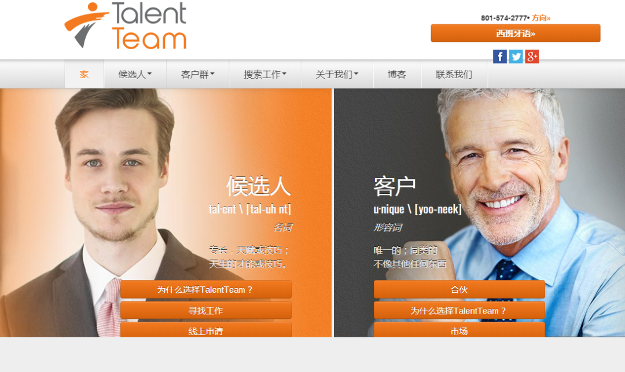625x372 pixels.
Task: Click the 西班牙语 language button
Action: point(516,33)
